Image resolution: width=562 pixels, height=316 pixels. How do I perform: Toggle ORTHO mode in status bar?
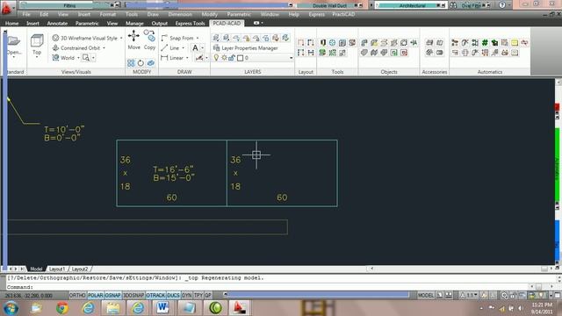[77, 295]
